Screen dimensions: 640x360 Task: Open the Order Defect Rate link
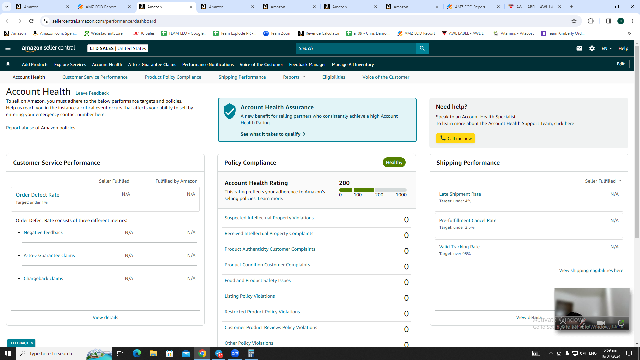[x=37, y=195]
